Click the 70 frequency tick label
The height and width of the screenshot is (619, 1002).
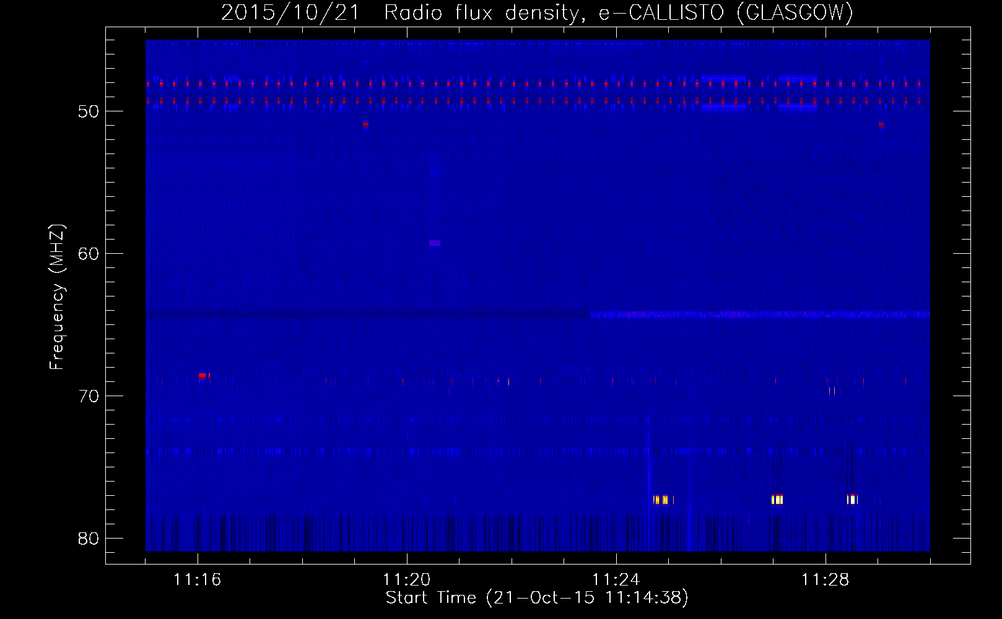pos(89,396)
